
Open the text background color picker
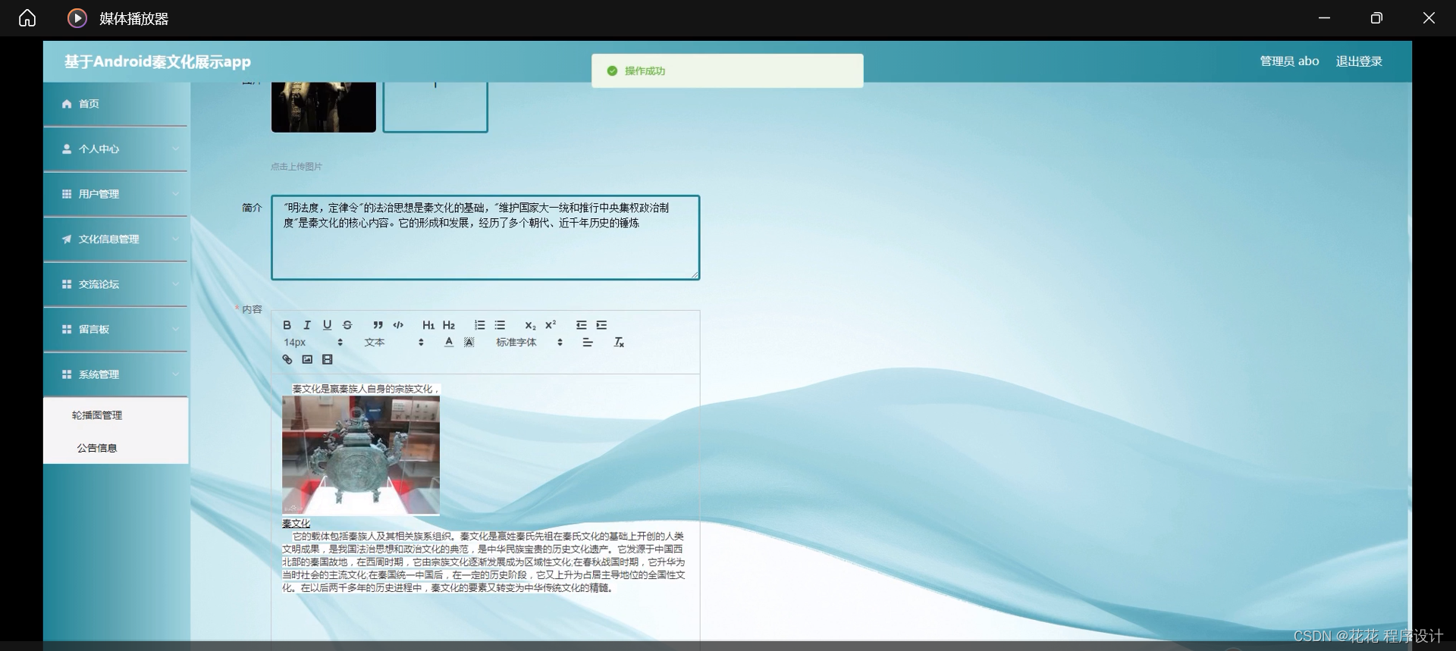tap(469, 343)
